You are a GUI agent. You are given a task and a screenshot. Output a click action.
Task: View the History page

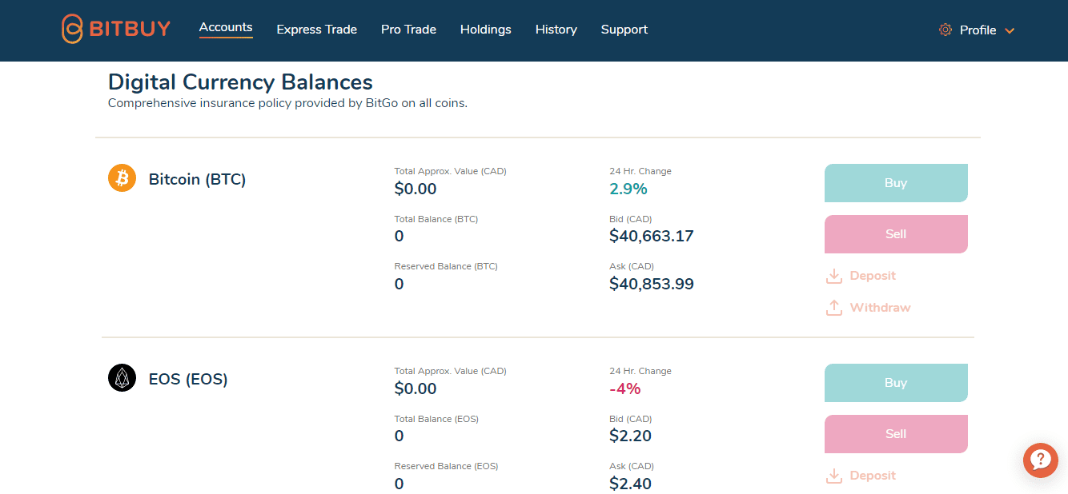click(556, 30)
